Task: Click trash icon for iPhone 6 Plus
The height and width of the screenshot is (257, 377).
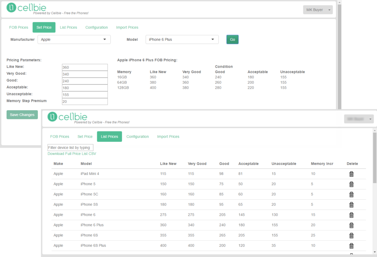Action: (351, 225)
